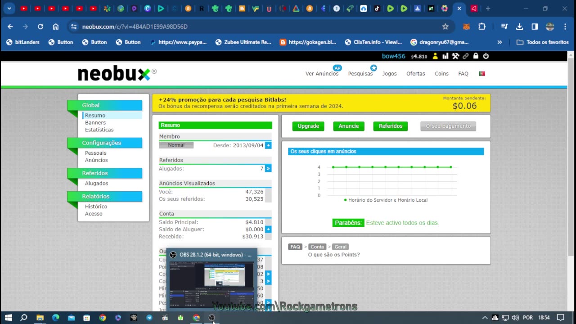Click the MetaMask fox extension icon
576x324 pixels.
coord(467,27)
